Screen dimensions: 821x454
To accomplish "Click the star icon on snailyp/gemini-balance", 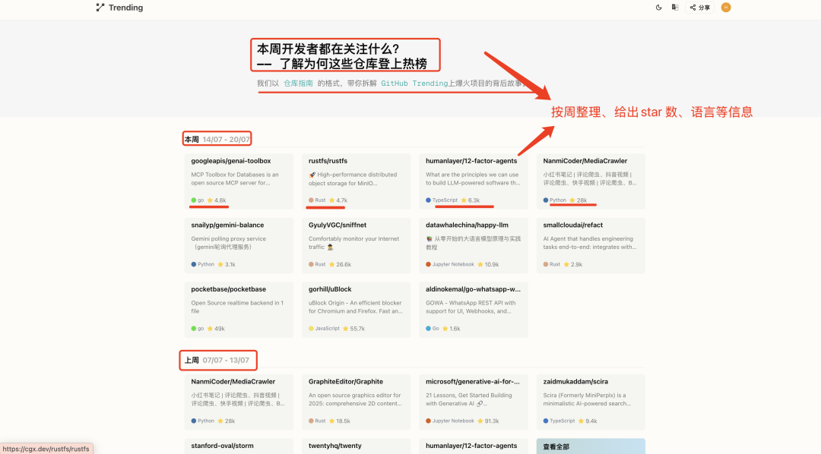I will (220, 265).
